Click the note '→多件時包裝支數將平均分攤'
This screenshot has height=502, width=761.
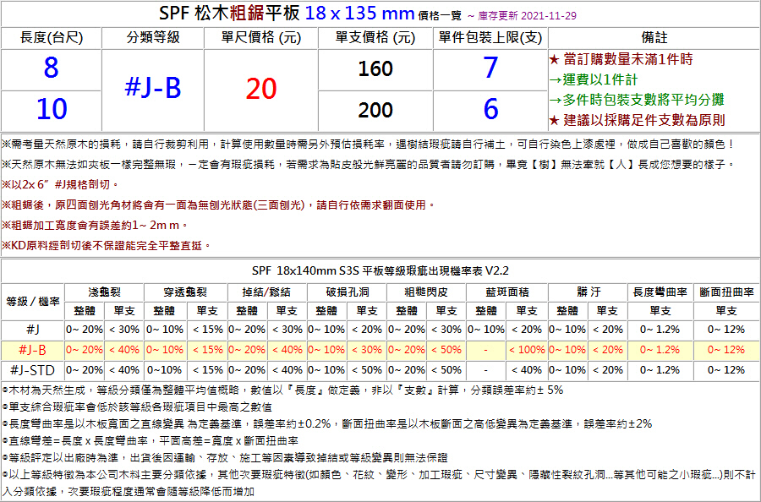click(x=637, y=100)
